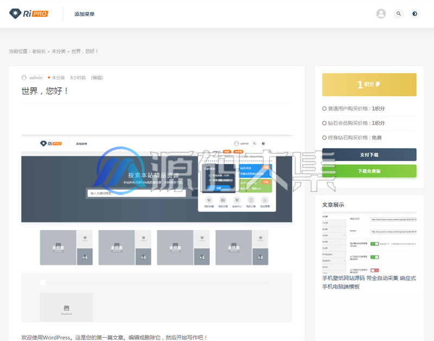Image resolution: width=434 pixels, height=341 pixels.
Task: Click the 文章展示 widget heading
Action: (333, 205)
